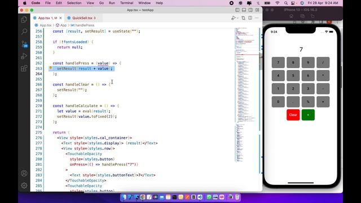Split the editor to the right
This screenshot has height=203, width=361.
[x=250, y=18]
